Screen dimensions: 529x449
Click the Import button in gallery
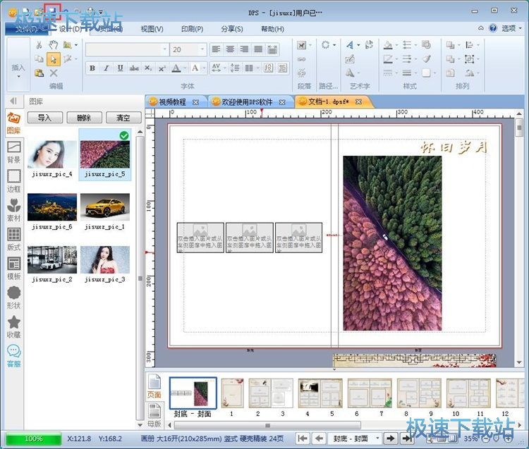pyautogui.click(x=45, y=118)
